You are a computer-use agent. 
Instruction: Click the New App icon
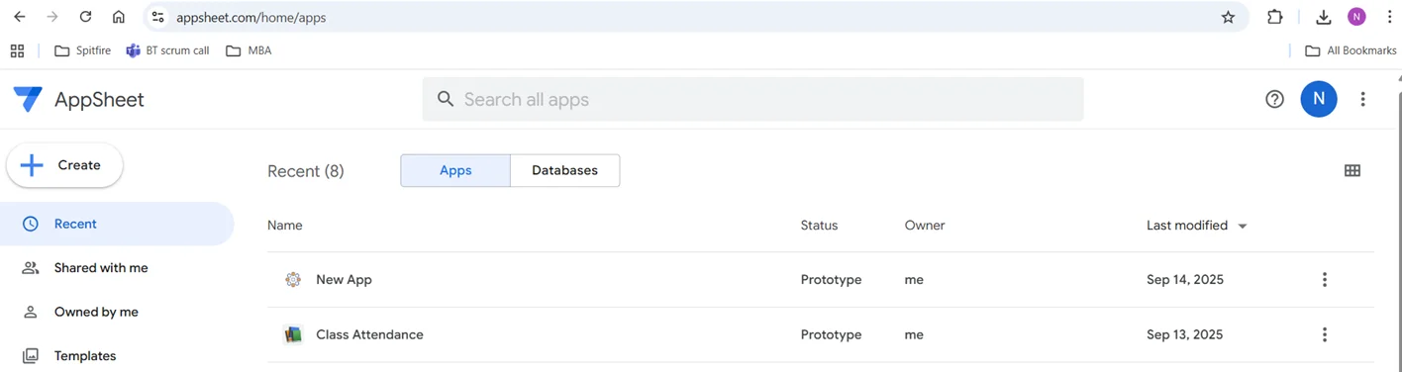(293, 280)
